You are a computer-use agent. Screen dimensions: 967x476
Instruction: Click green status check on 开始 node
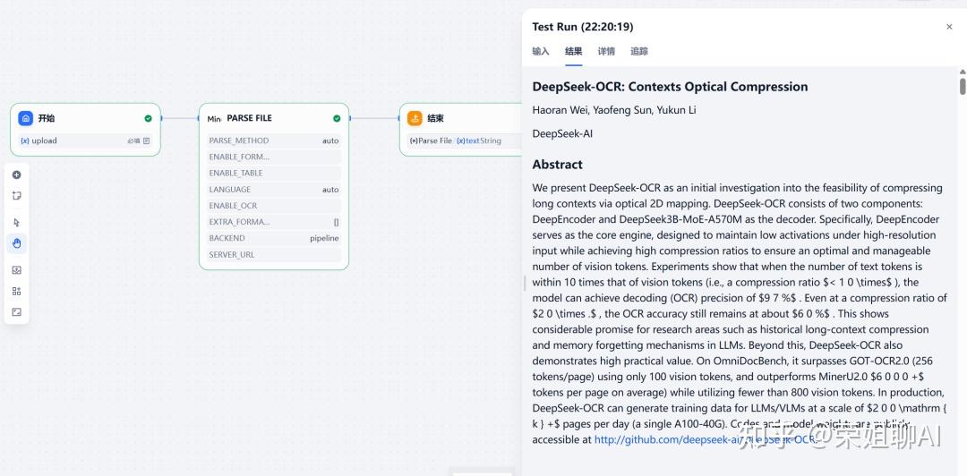(148, 118)
